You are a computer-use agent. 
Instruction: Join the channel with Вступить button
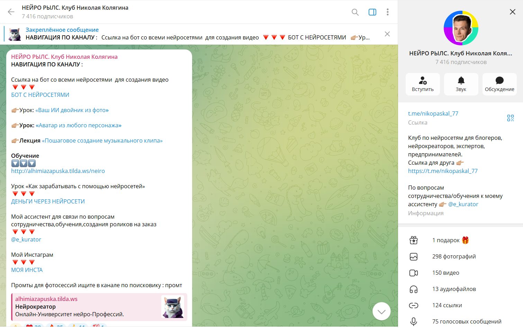pos(423,84)
